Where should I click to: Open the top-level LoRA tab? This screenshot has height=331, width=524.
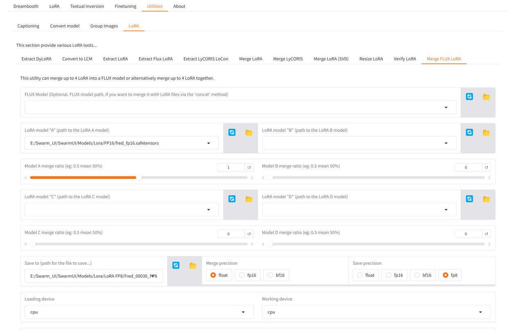pyautogui.click(x=54, y=6)
